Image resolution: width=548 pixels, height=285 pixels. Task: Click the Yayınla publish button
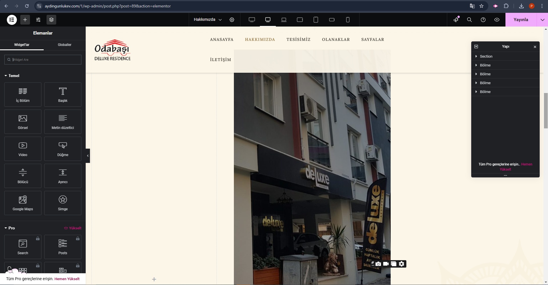[x=521, y=20]
